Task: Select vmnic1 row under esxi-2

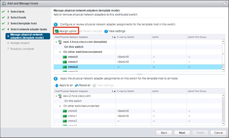Action: click(138, 116)
